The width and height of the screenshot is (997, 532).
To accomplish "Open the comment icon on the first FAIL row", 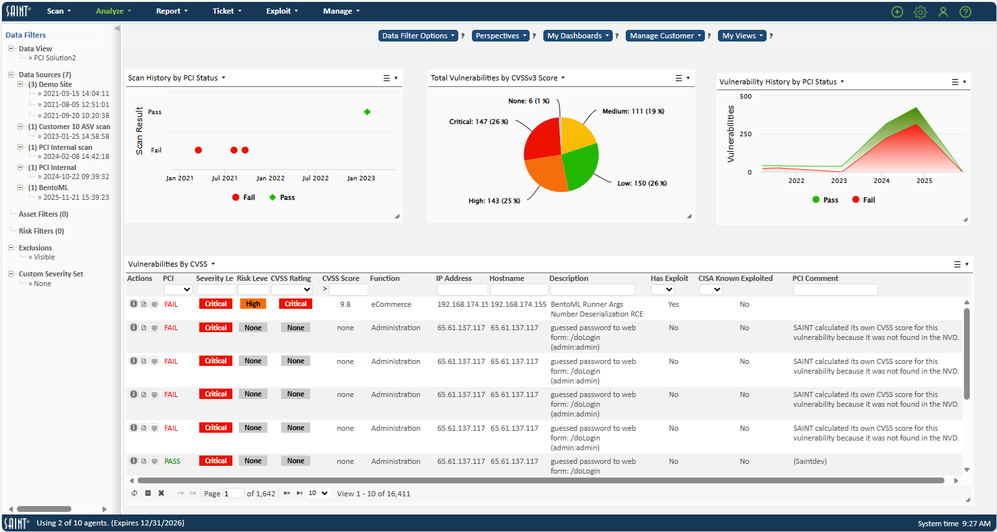I will (153, 304).
